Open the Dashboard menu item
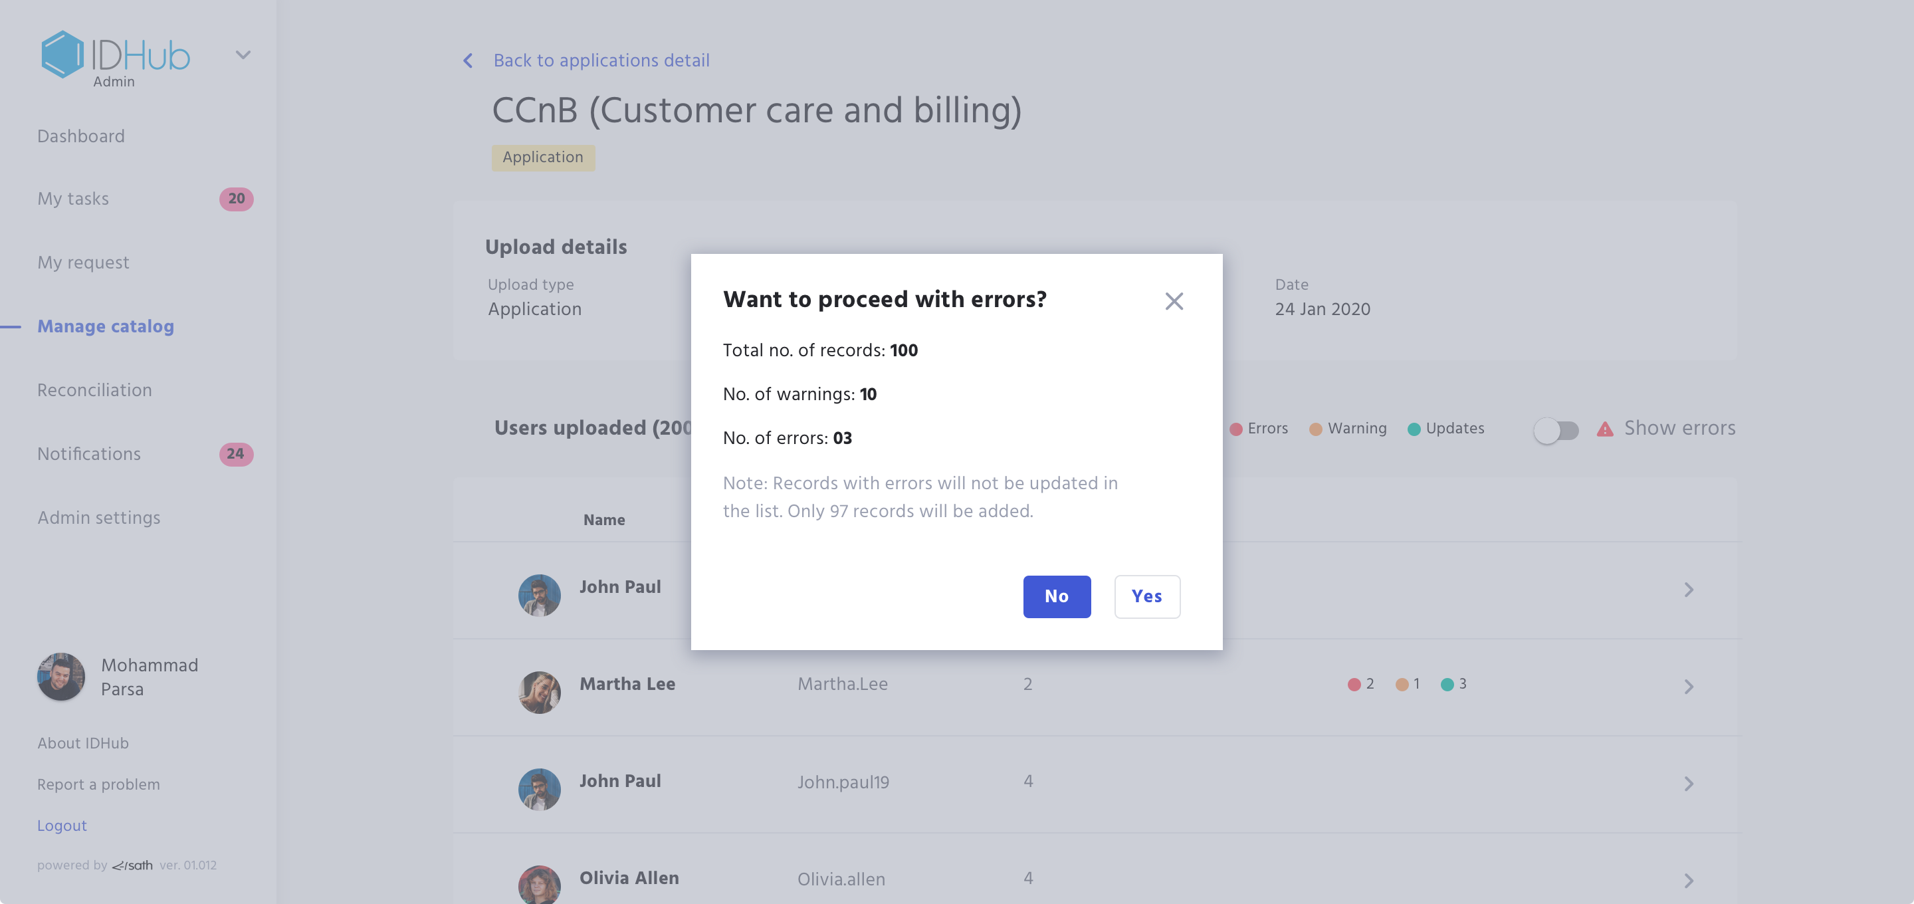Screen dimensions: 1914x904 click(81, 136)
